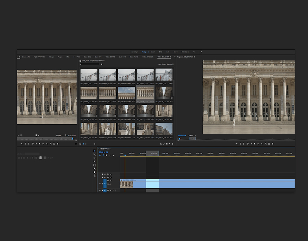Expand workspace overflow chevron in top bar
The height and width of the screenshot is (241, 308).
coord(201,52)
